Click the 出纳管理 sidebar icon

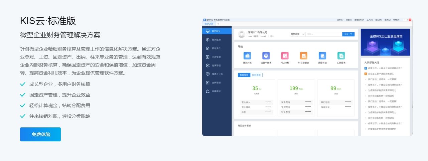click(x=207, y=82)
